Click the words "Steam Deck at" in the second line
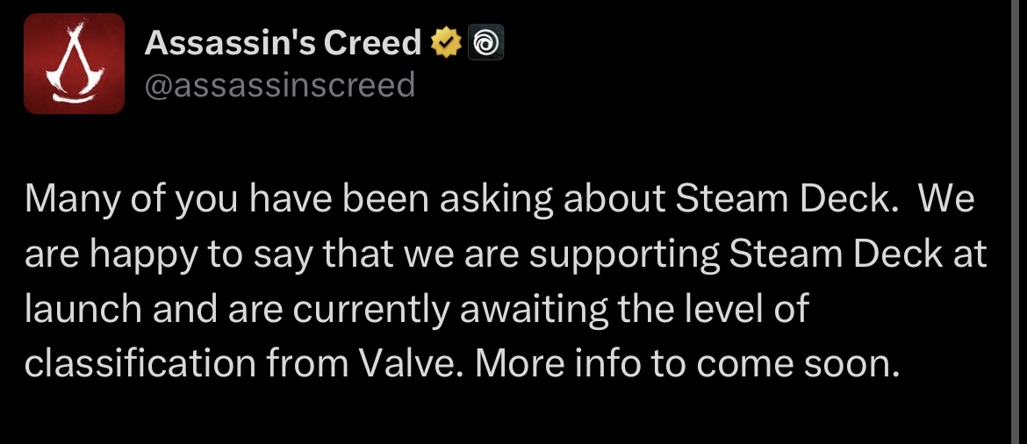 [x=858, y=254]
